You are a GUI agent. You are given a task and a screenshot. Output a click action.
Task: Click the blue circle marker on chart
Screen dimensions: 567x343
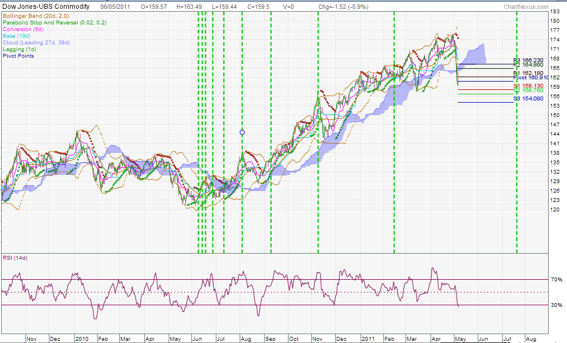click(x=242, y=133)
